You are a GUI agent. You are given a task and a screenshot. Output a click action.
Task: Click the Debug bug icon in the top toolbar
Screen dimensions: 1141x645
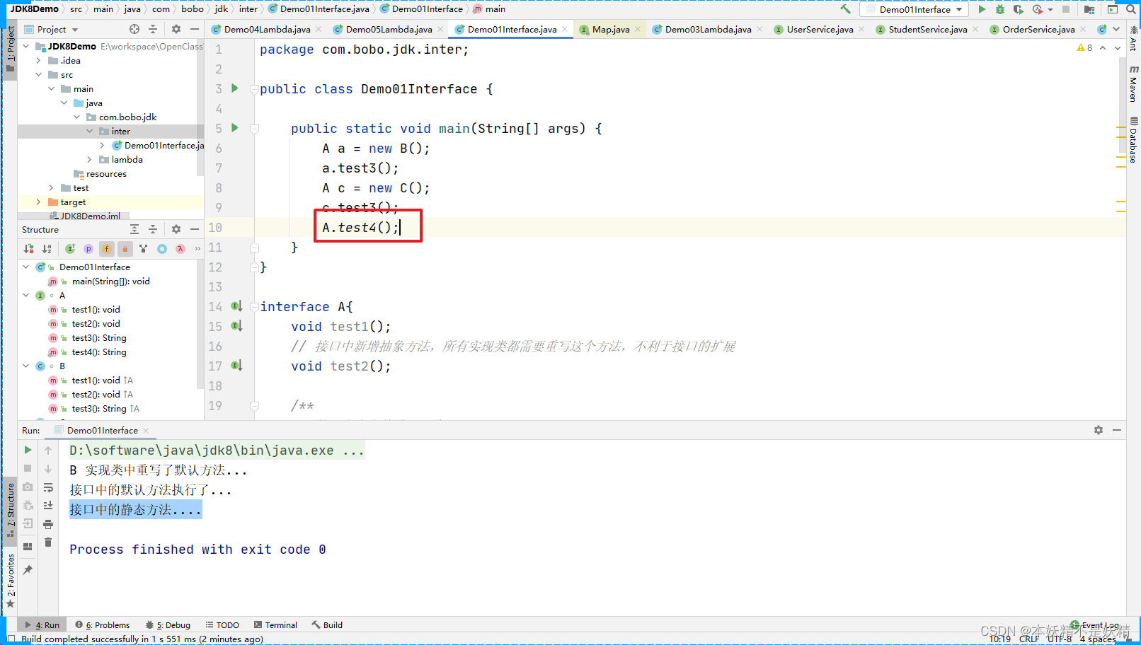pos(1000,9)
